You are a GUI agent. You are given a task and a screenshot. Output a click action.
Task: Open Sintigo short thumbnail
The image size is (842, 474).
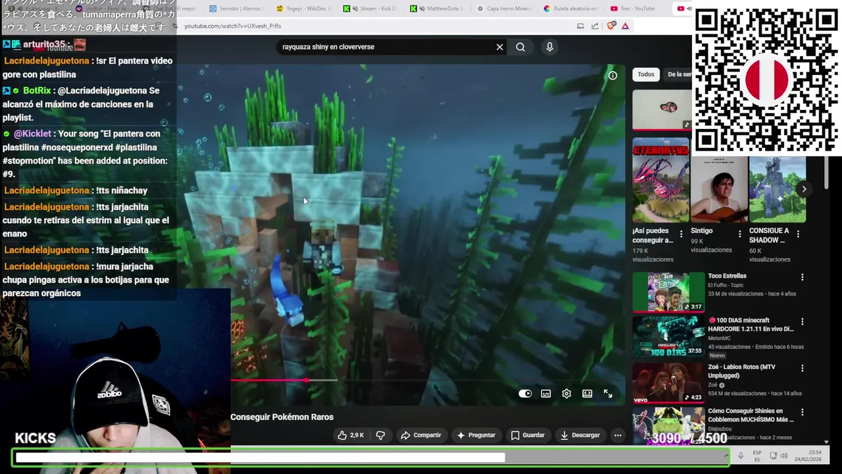click(x=719, y=189)
